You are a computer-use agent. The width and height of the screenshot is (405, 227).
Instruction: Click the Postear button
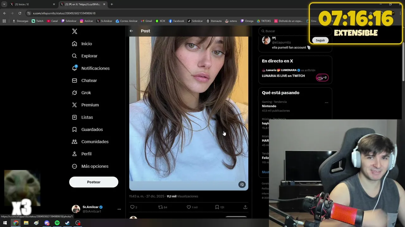tap(94, 182)
